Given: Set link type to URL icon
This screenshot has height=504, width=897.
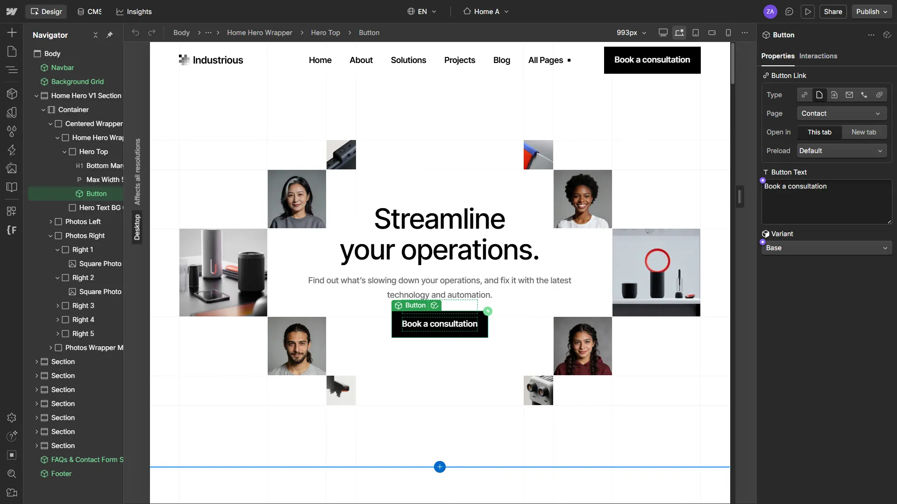Looking at the screenshot, I should click(x=804, y=95).
